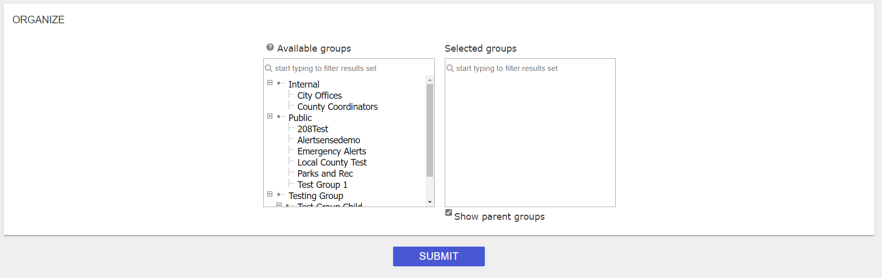Image resolution: width=882 pixels, height=278 pixels.
Task: Select City Offices group
Action: (320, 96)
